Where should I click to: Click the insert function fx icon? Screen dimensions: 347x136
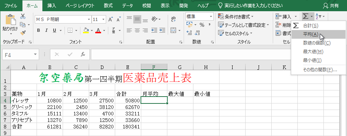click(x=83, y=54)
